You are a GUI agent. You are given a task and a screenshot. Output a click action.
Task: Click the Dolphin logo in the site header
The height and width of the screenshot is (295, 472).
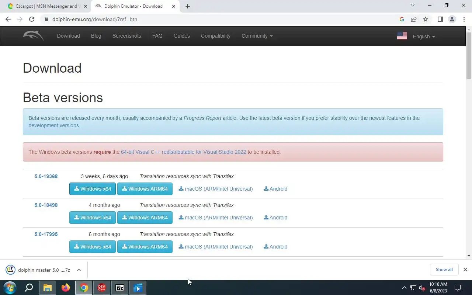coord(33,36)
